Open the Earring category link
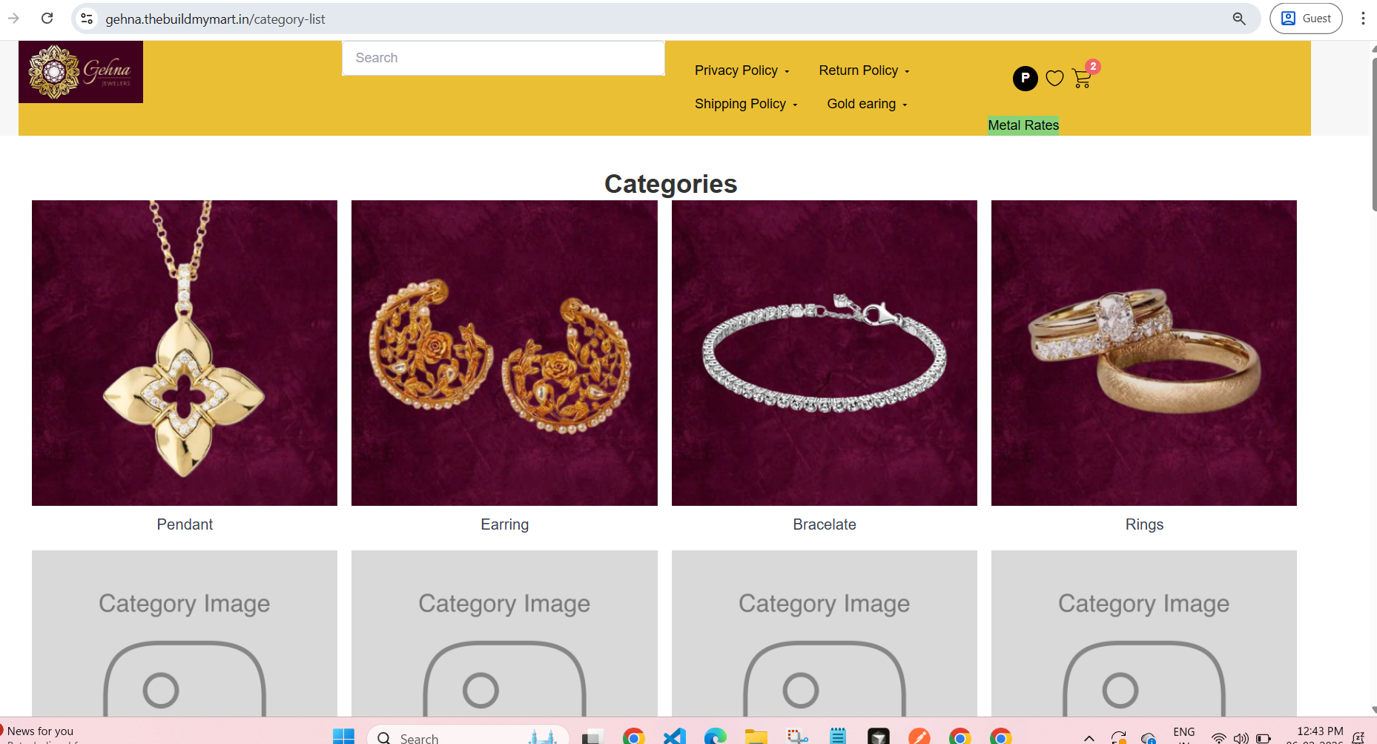Screen dimensions: 1377x744 click(504, 524)
